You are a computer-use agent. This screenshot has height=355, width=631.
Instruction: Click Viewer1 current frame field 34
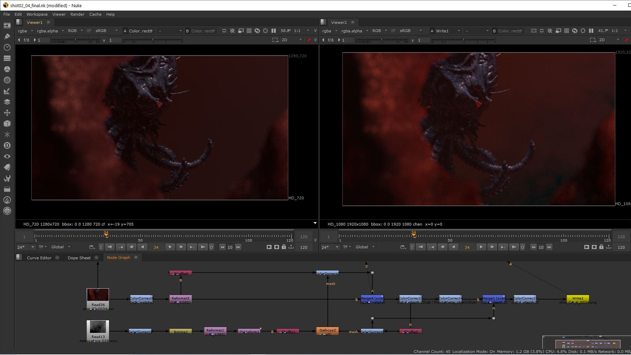click(x=156, y=247)
